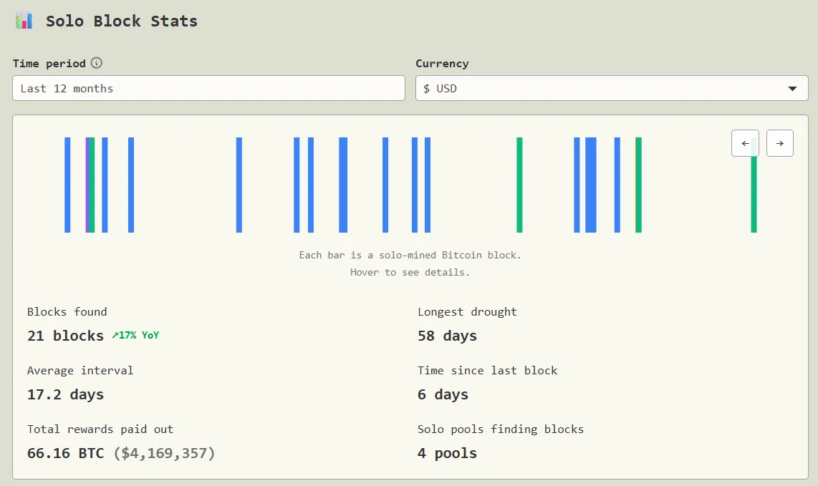Click the Average interval stat label

80,370
